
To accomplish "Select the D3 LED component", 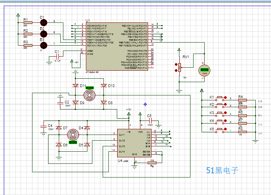I will click(x=44, y=46).
